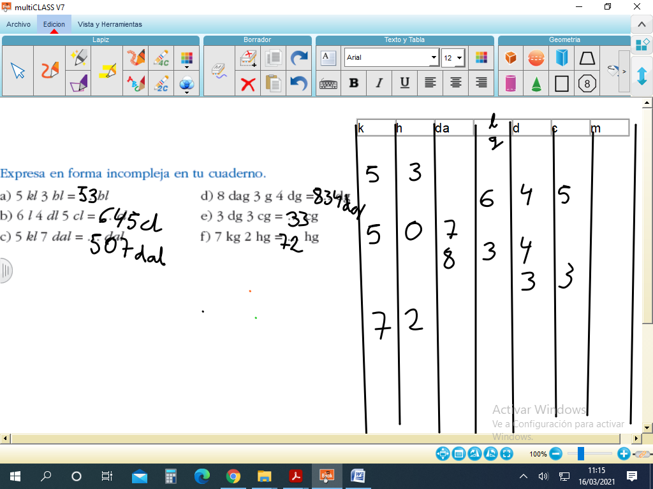Select the orange freehand pencil tool
Viewport: 653px width, 489px height.
50,70
